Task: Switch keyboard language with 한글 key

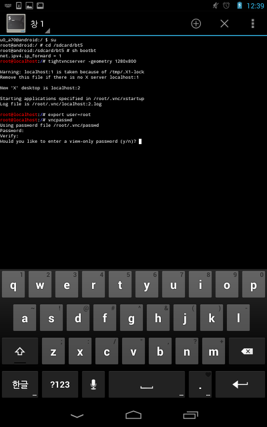Action: [20, 384]
